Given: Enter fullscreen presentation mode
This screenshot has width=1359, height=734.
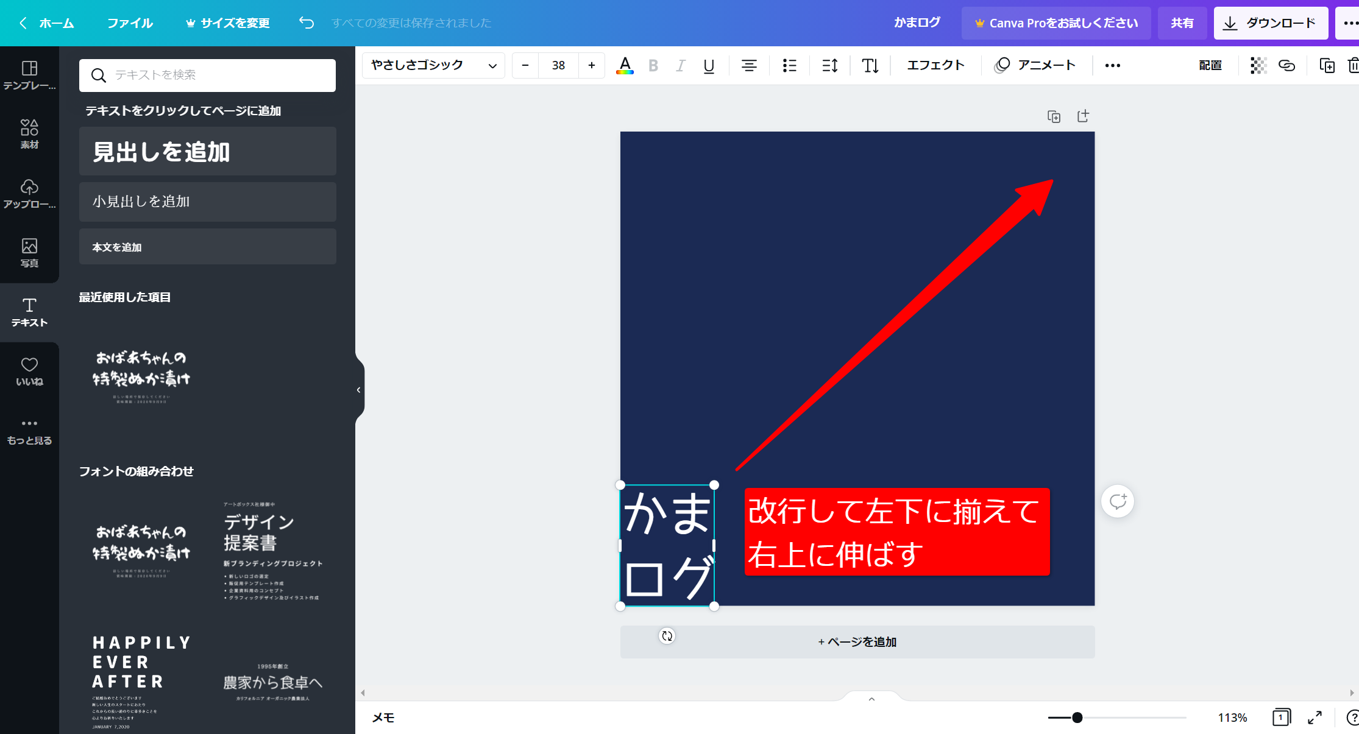Looking at the screenshot, I should click(x=1315, y=718).
